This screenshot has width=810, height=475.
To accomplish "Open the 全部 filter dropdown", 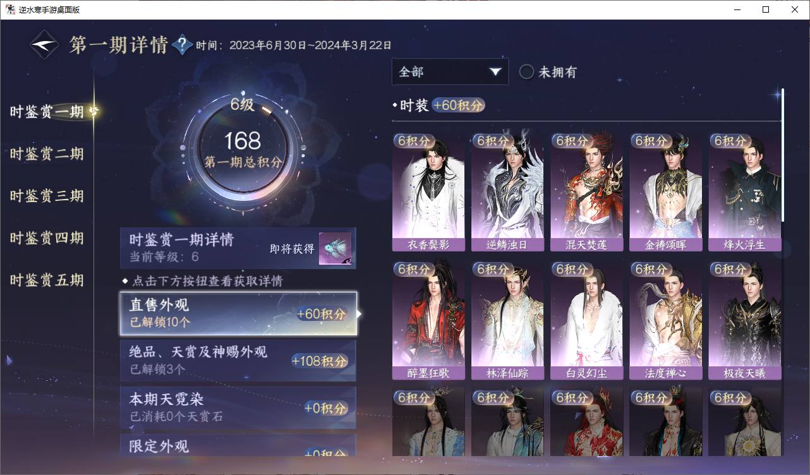I will pyautogui.click(x=450, y=72).
